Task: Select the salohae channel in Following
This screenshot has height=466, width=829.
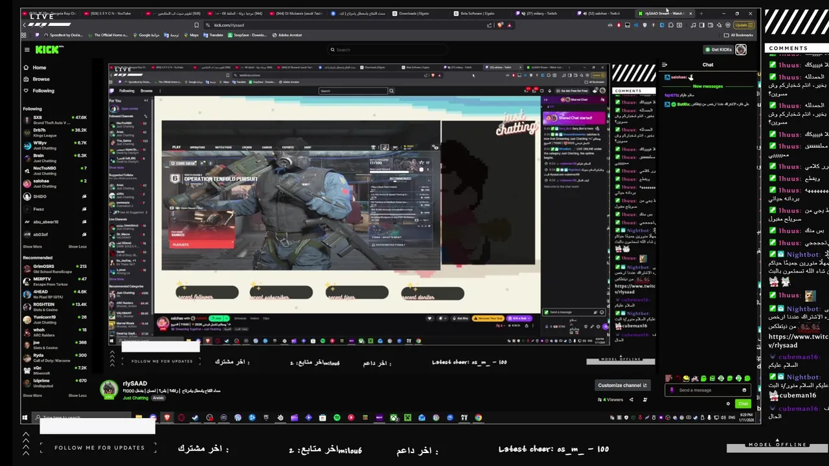Action: [x=55, y=183]
